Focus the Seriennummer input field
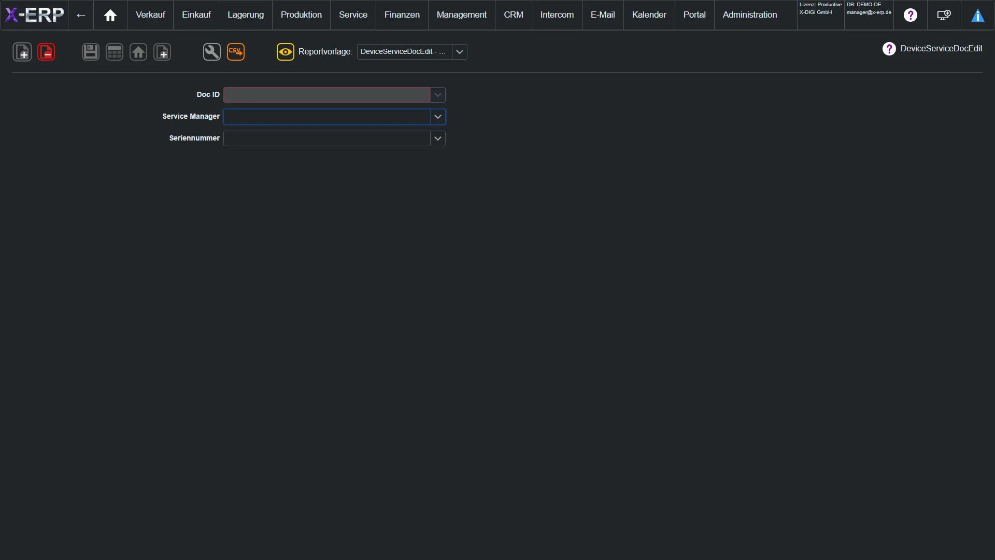The height and width of the screenshot is (560, 995). click(x=326, y=138)
